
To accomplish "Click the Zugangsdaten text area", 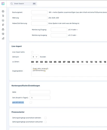I will point(69,70).
